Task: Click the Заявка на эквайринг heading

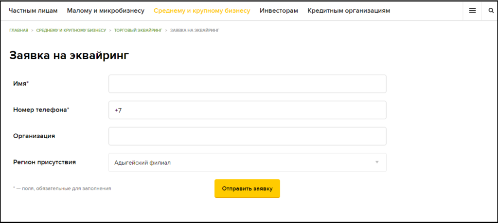Action: (69, 55)
